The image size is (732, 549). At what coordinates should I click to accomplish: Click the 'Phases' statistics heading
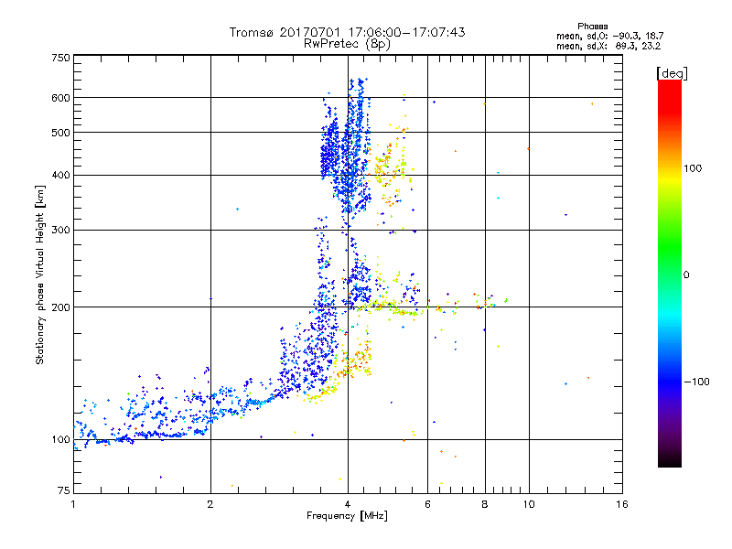click(x=592, y=27)
